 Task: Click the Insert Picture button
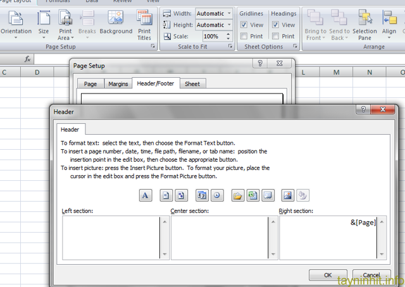click(x=288, y=195)
